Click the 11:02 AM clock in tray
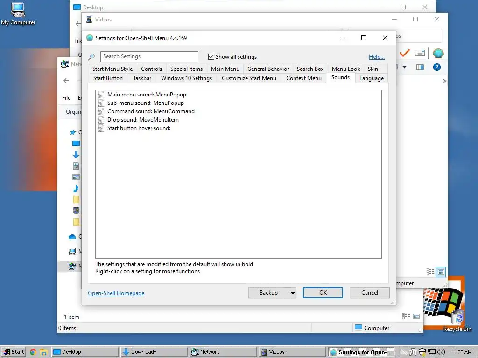 [x=461, y=352]
